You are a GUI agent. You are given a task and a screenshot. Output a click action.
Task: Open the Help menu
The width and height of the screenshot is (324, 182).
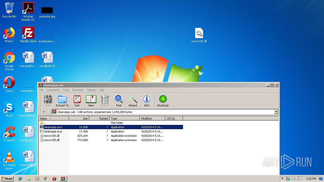click(102, 90)
